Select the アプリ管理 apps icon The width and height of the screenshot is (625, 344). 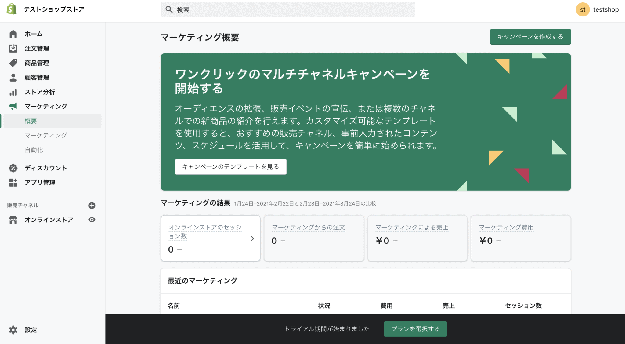tap(13, 182)
